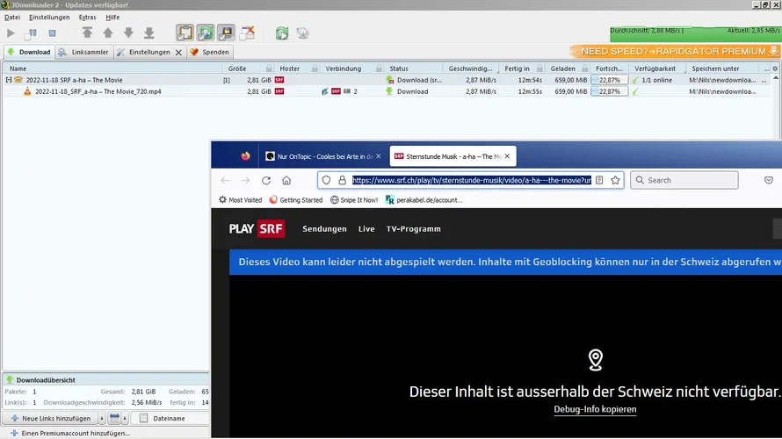Start downloads with the play icon
The height and width of the screenshot is (439, 782).
[x=11, y=33]
